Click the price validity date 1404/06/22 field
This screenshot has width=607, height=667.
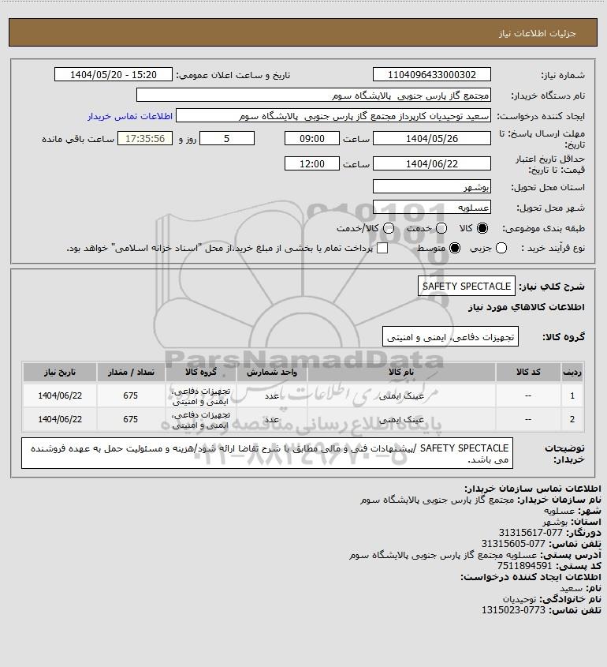(431, 163)
